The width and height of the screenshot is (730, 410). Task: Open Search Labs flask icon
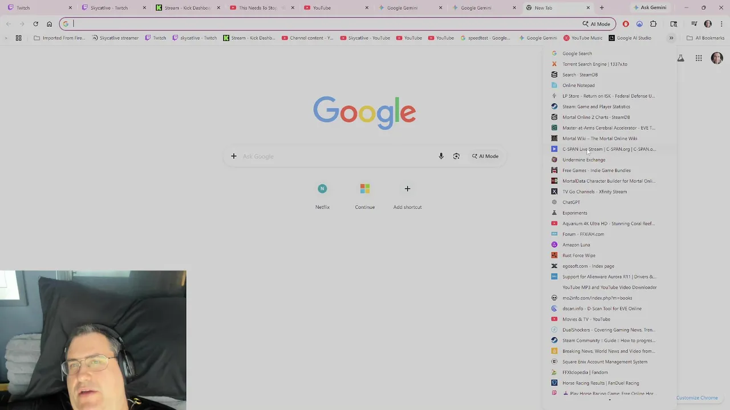coord(680,58)
